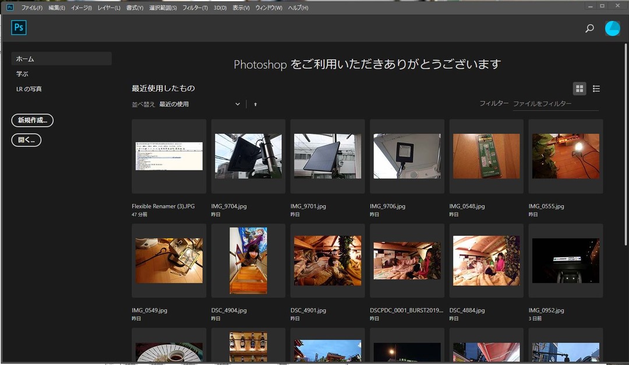Click the IMG_9704.jpg file name text
This screenshot has width=629, height=365.
pos(229,206)
